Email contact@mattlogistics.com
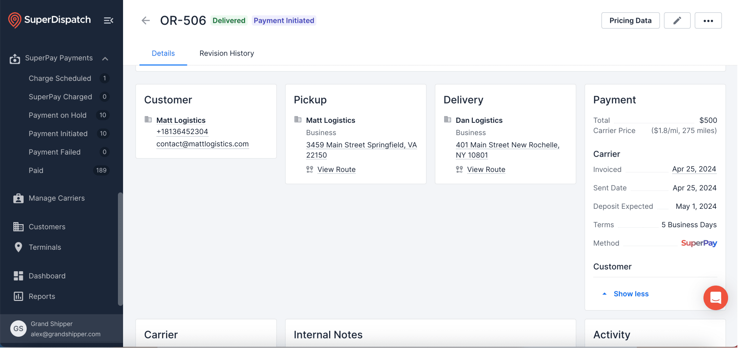This screenshot has width=738, height=348. tap(202, 144)
